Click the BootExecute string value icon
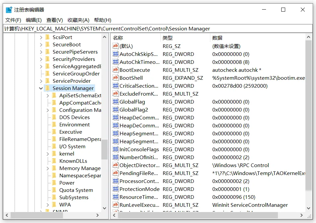 click(116, 70)
